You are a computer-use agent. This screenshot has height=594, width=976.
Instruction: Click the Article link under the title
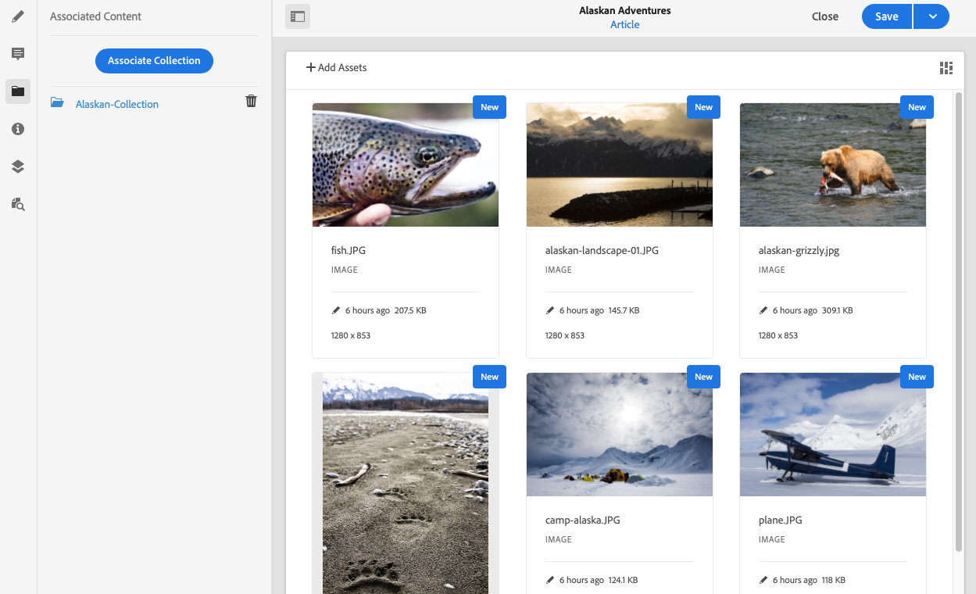click(625, 24)
